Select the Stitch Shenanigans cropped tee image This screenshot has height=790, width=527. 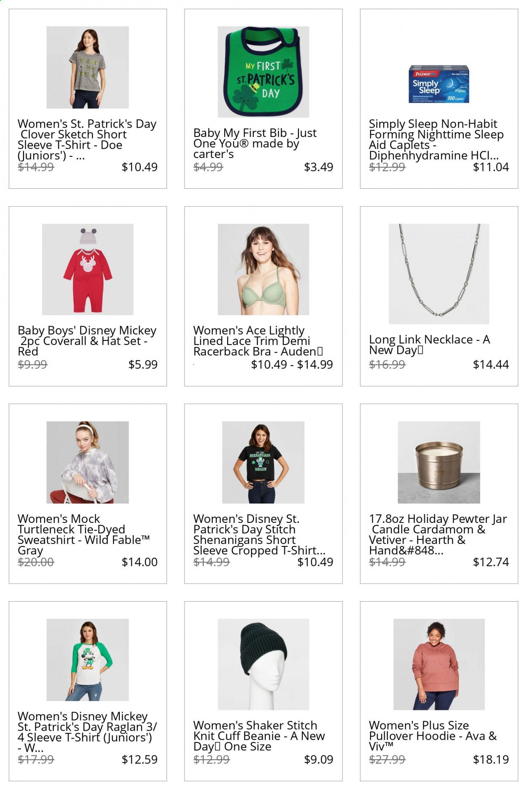(263, 462)
